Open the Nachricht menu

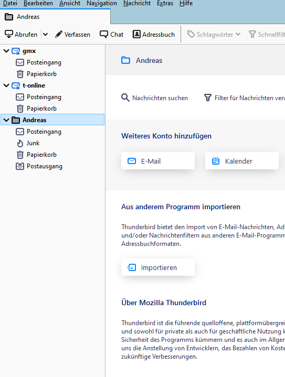pos(136,3)
